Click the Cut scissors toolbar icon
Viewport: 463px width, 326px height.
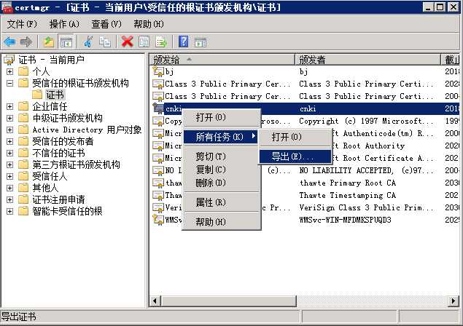tap(87, 41)
